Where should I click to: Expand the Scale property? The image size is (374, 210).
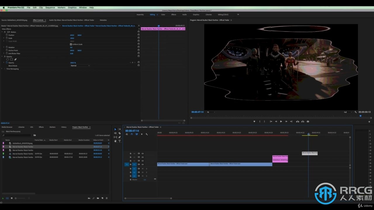click(4, 38)
